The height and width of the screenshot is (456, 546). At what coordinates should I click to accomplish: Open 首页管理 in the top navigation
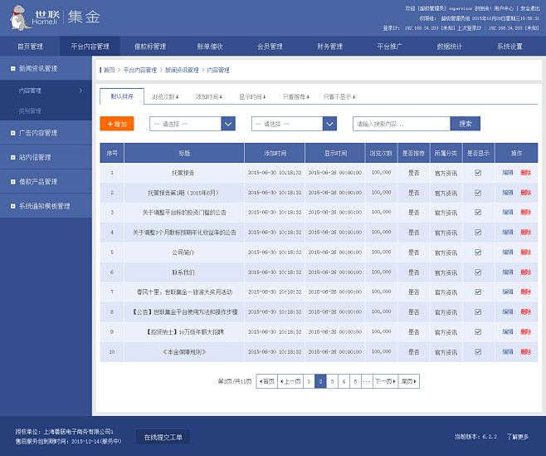[30, 46]
